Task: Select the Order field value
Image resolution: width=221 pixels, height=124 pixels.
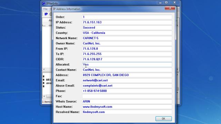Action: tap(127, 17)
